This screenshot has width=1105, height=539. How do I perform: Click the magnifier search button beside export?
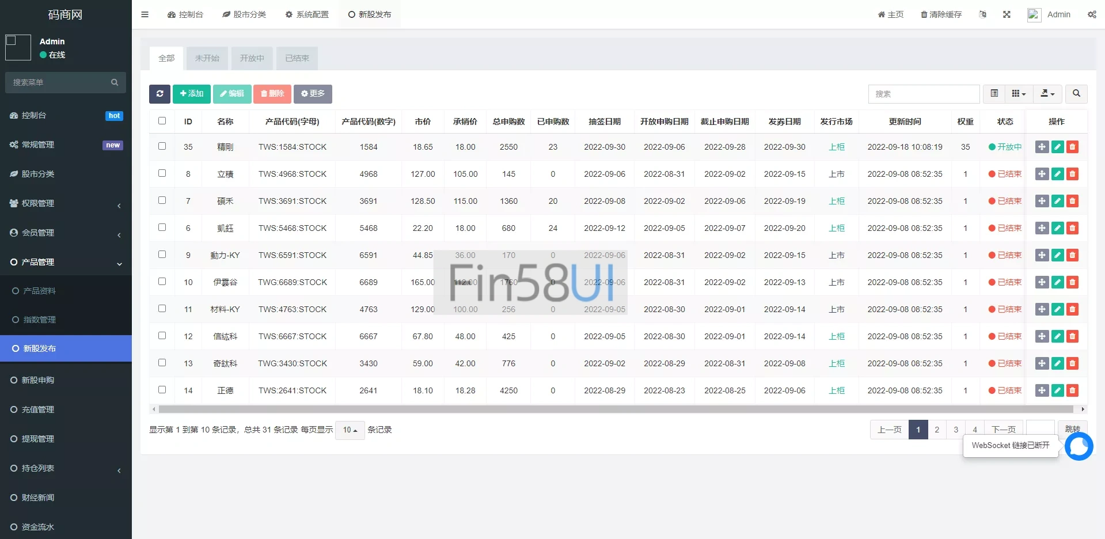(1076, 94)
